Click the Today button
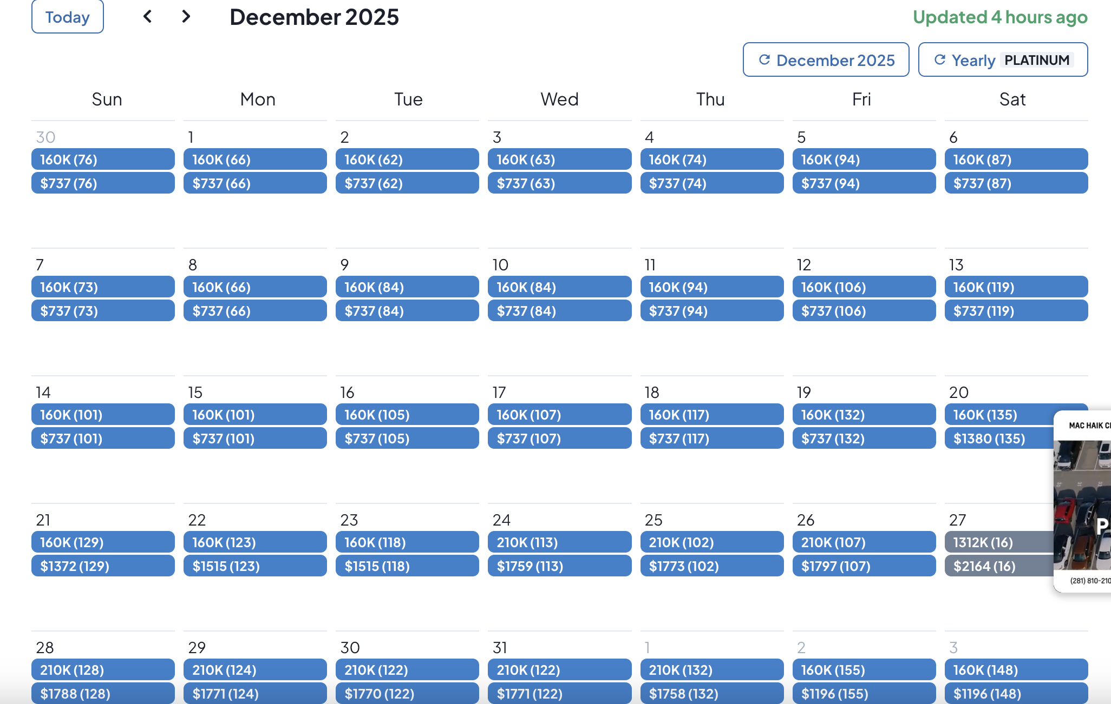The height and width of the screenshot is (704, 1111). click(x=68, y=17)
